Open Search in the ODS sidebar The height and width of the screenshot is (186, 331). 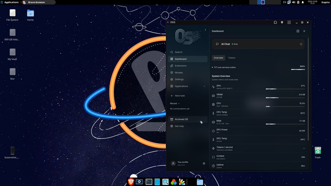point(188,52)
